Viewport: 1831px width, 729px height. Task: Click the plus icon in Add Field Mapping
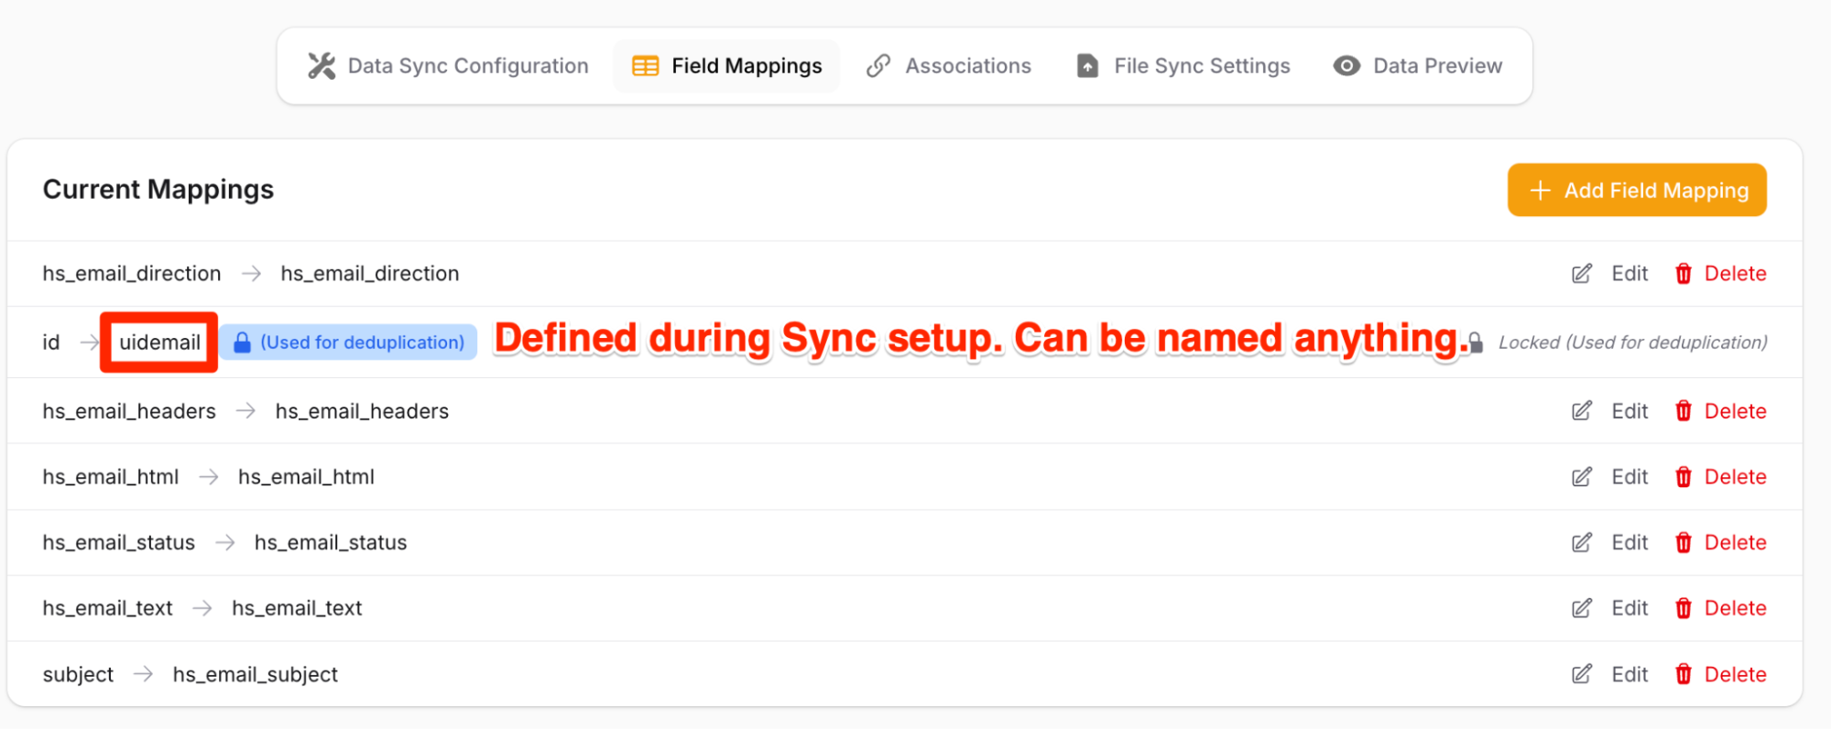pyautogui.click(x=1541, y=190)
